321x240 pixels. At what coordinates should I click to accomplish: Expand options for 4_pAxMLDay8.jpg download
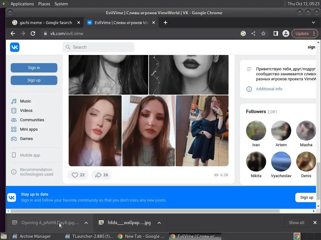[86, 223]
